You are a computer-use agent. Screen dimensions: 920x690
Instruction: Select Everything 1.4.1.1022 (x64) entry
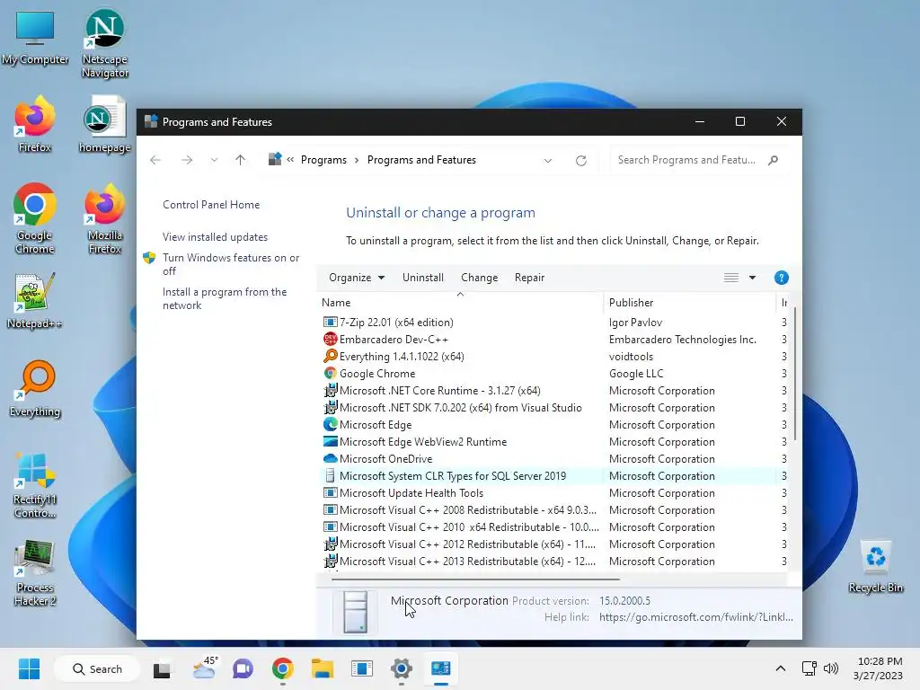[x=554, y=356]
